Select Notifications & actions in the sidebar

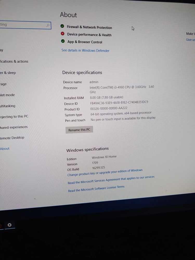point(14,61)
